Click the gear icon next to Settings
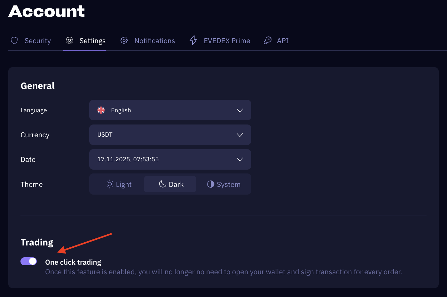The height and width of the screenshot is (297, 447). pos(69,40)
